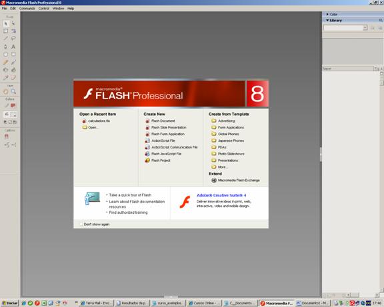This screenshot has width=384, height=307.
Task: Select the Subselection tool
Action: (13, 23)
